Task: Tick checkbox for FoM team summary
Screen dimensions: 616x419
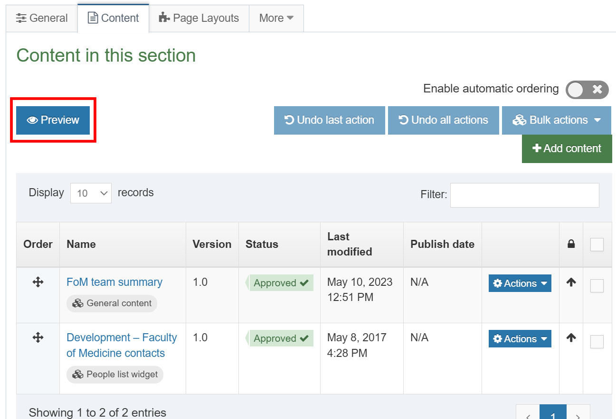Action: [x=597, y=286]
